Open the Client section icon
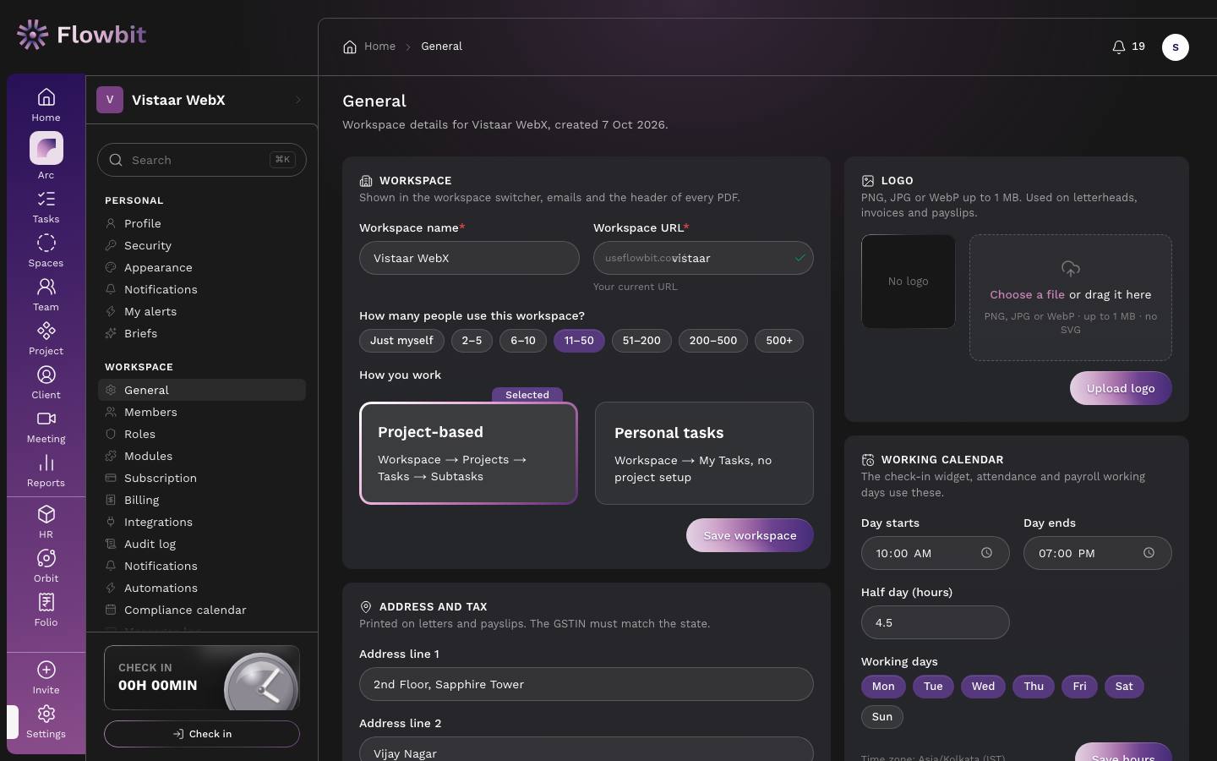Image resolution: width=1217 pixels, height=761 pixels. coord(46,375)
